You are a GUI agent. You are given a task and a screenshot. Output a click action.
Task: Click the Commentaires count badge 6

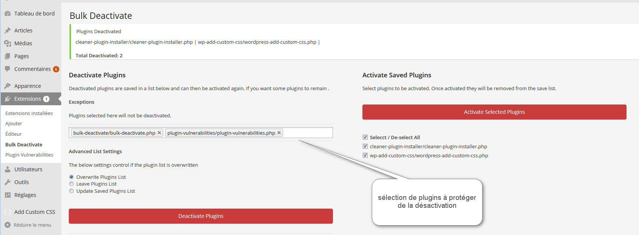56,69
